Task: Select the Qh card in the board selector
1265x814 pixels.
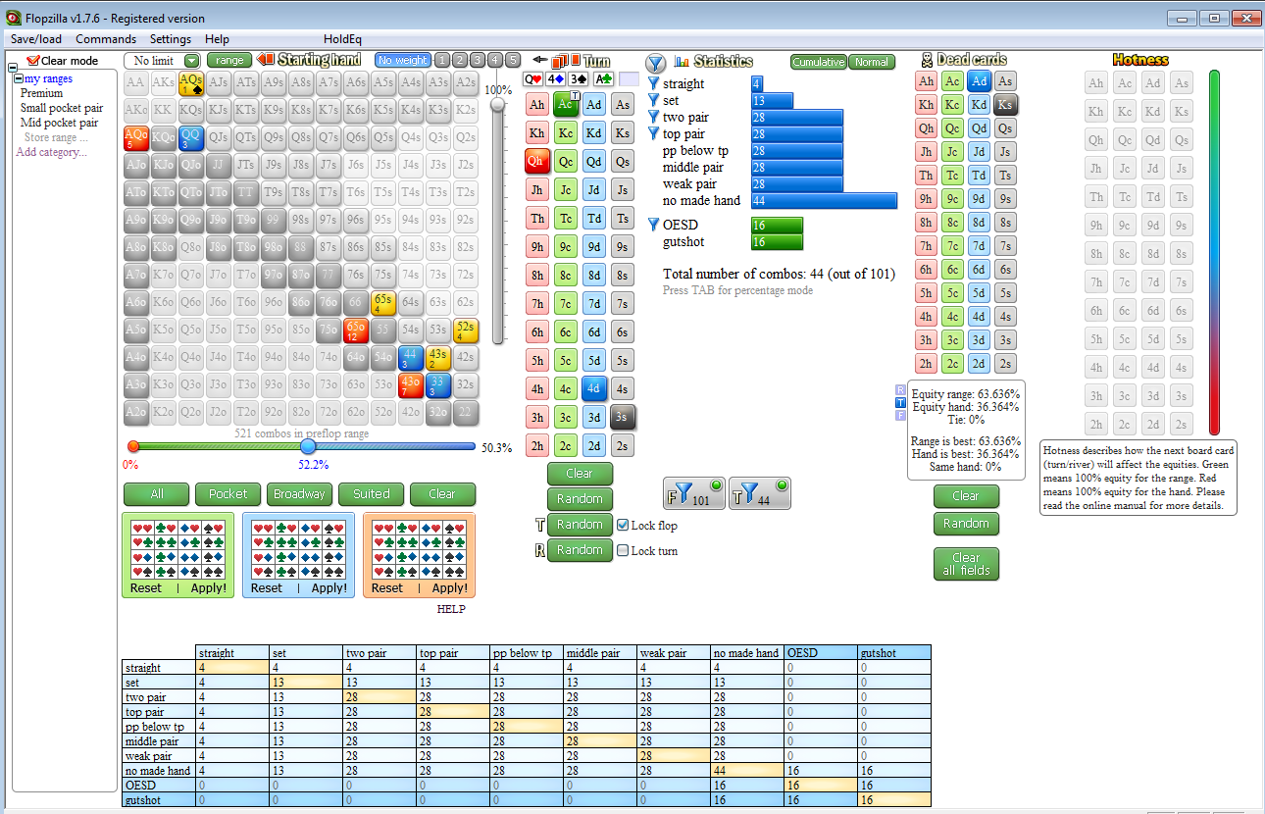Action: [536, 161]
